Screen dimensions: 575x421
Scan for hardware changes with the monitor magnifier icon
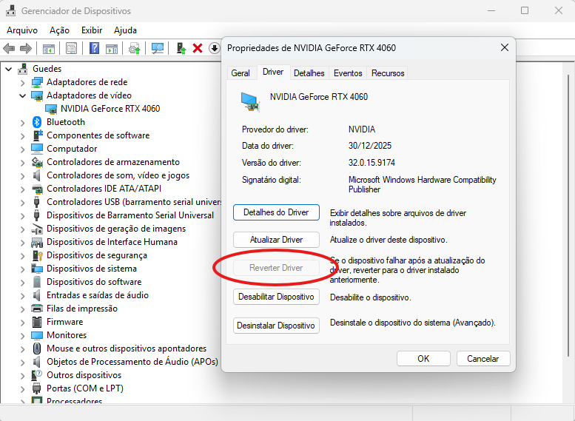click(158, 48)
